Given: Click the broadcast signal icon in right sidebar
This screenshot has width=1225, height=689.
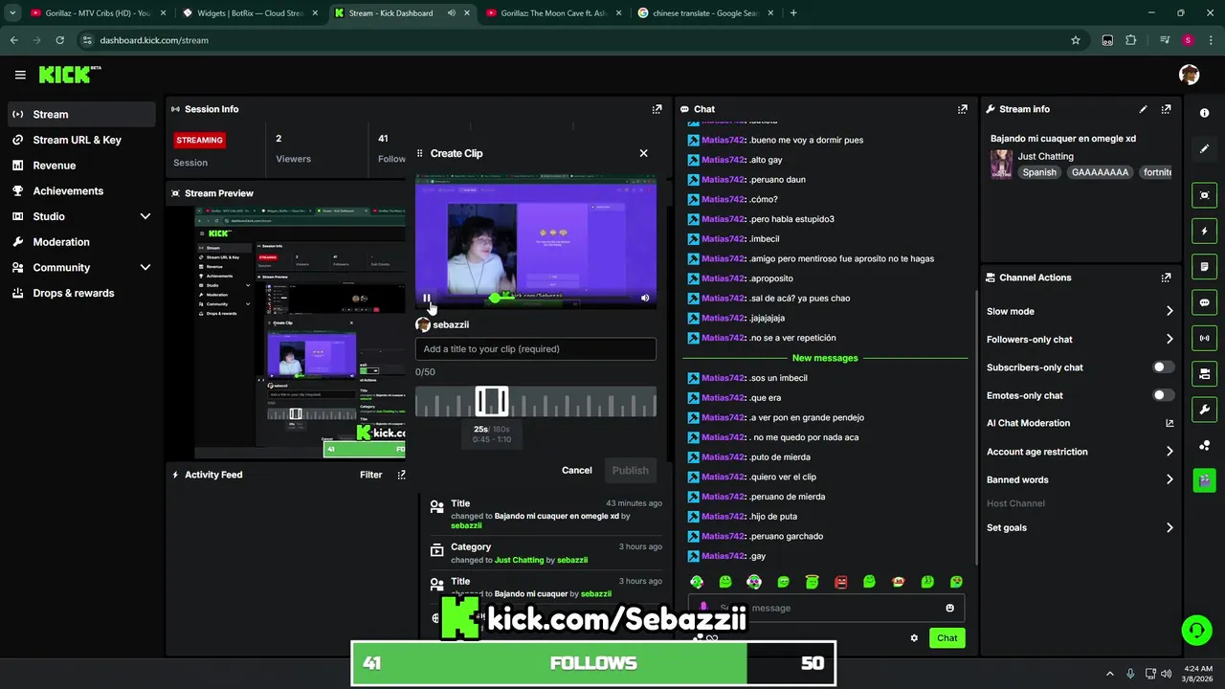Looking at the screenshot, I should pyautogui.click(x=1204, y=338).
